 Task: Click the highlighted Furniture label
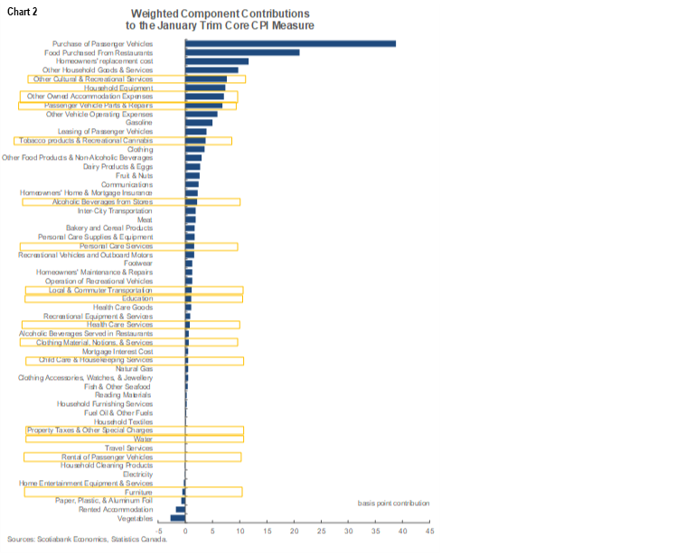tap(138, 492)
